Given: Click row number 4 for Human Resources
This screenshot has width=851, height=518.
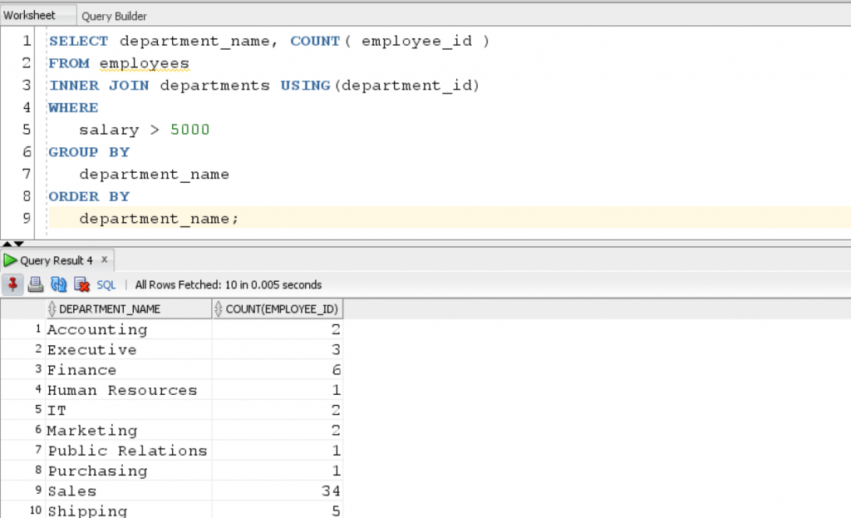Looking at the screenshot, I should point(37,390).
